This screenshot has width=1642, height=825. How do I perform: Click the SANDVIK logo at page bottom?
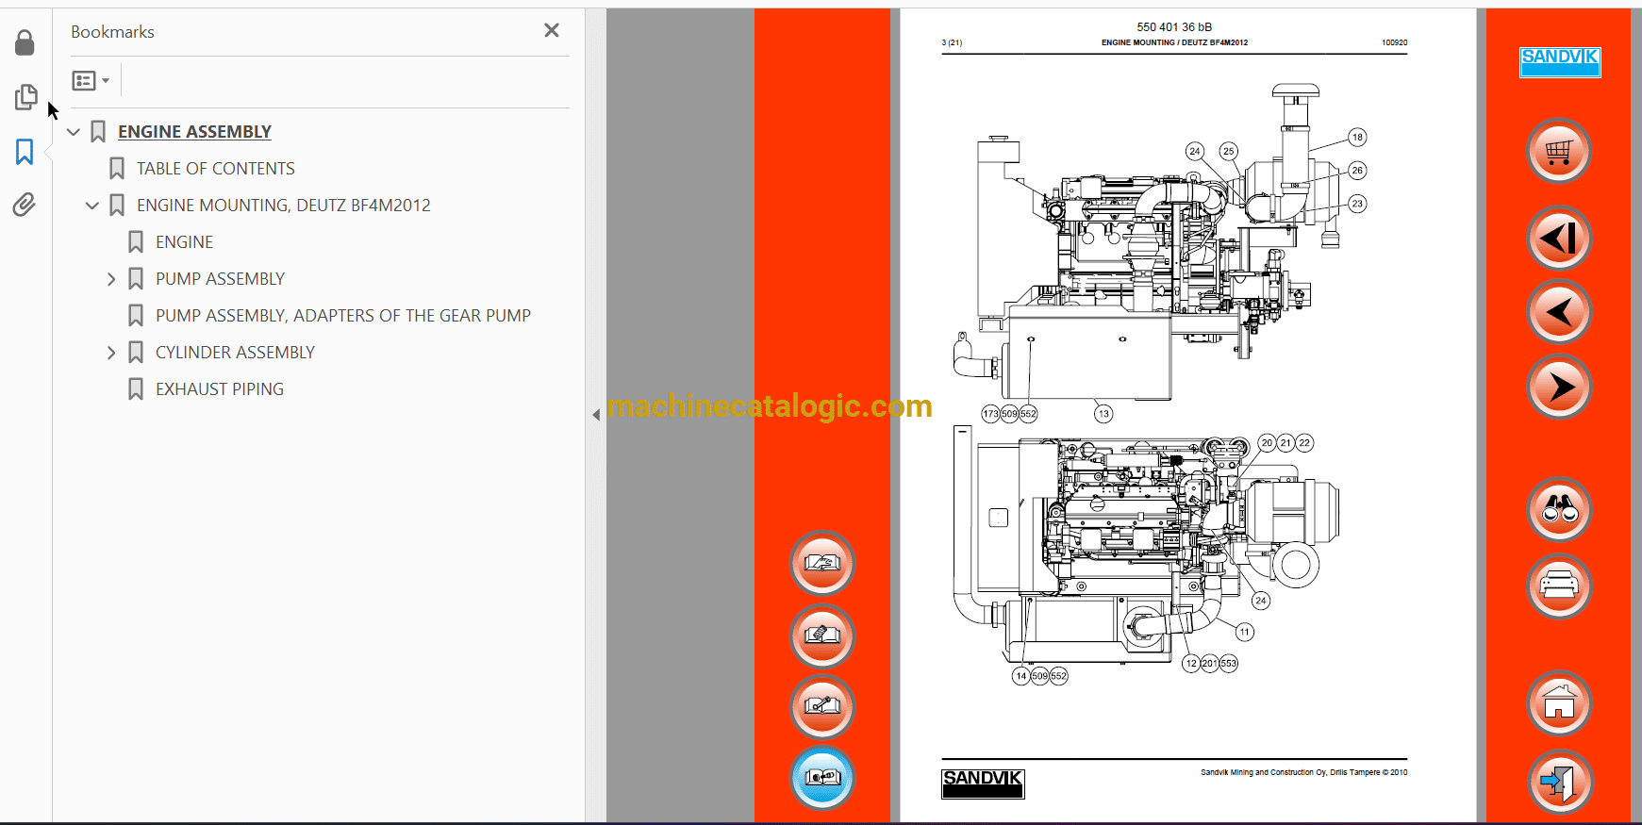983,784
